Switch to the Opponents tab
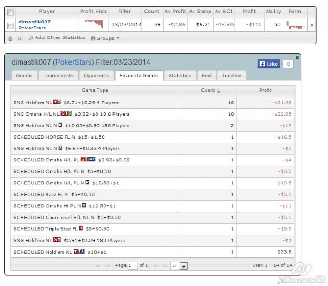The width and height of the screenshot is (328, 286). [x=96, y=75]
